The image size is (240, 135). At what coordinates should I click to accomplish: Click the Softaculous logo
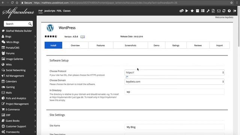[18, 12]
